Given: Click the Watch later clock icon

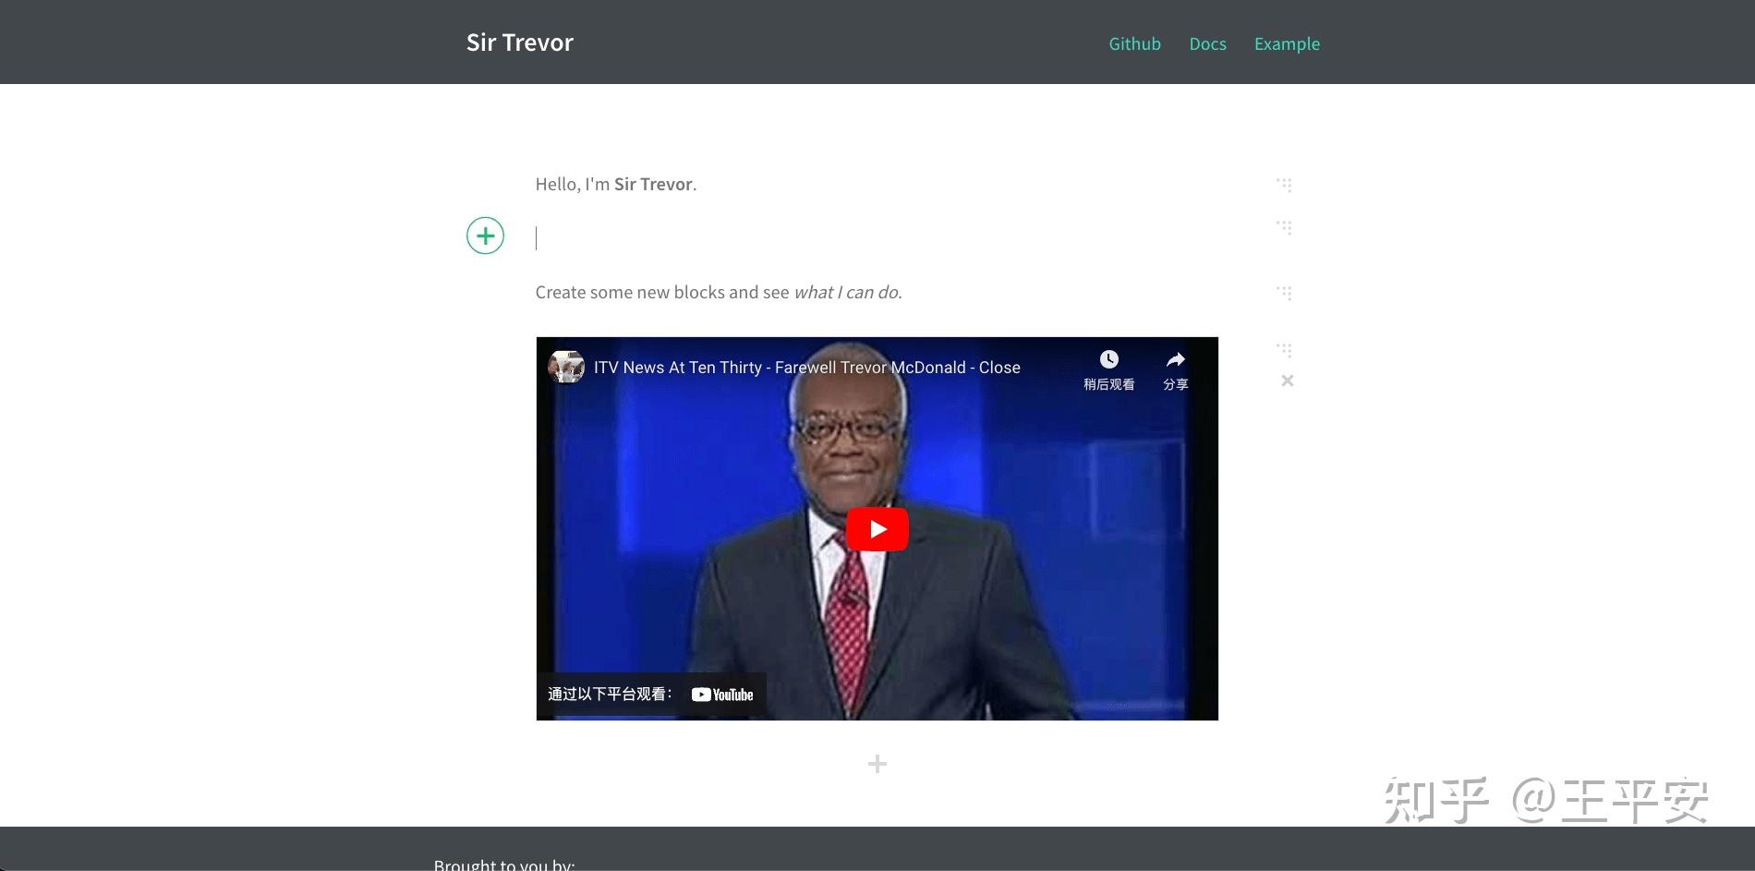Looking at the screenshot, I should coord(1108,359).
